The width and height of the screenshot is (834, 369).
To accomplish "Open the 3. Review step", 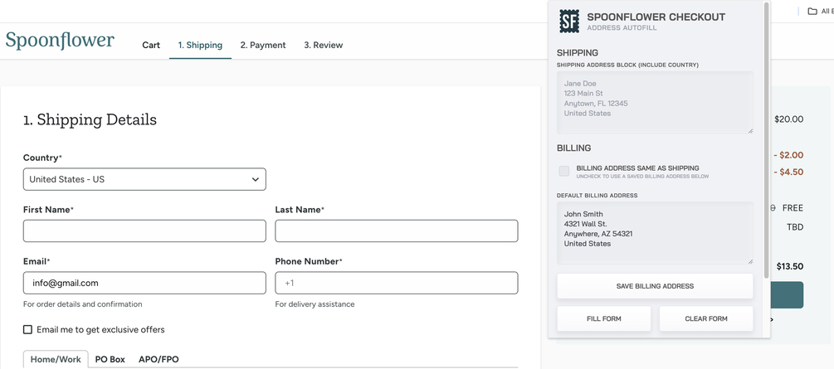I will [323, 45].
